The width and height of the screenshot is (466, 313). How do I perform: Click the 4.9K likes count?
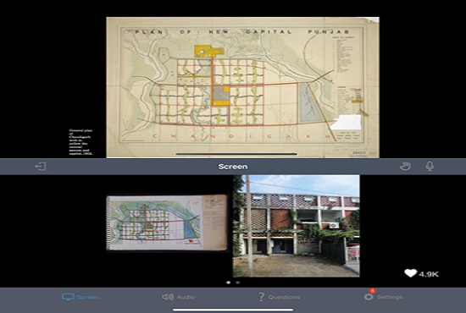click(x=429, y=274)
